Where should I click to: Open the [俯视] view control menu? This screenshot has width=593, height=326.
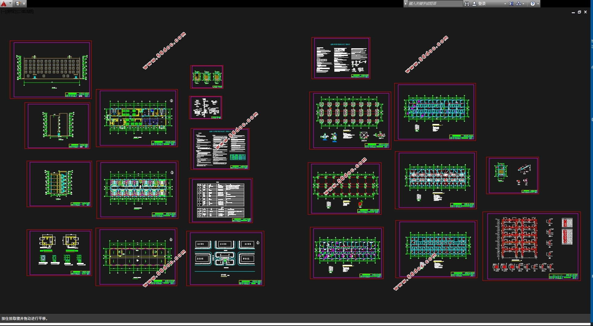pos(10,12)
